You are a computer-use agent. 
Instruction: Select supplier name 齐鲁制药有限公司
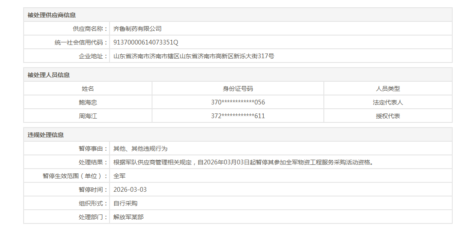pos(137,29)
